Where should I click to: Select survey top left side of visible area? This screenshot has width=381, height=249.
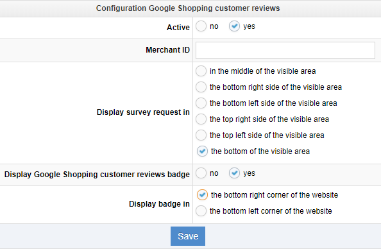201,135
